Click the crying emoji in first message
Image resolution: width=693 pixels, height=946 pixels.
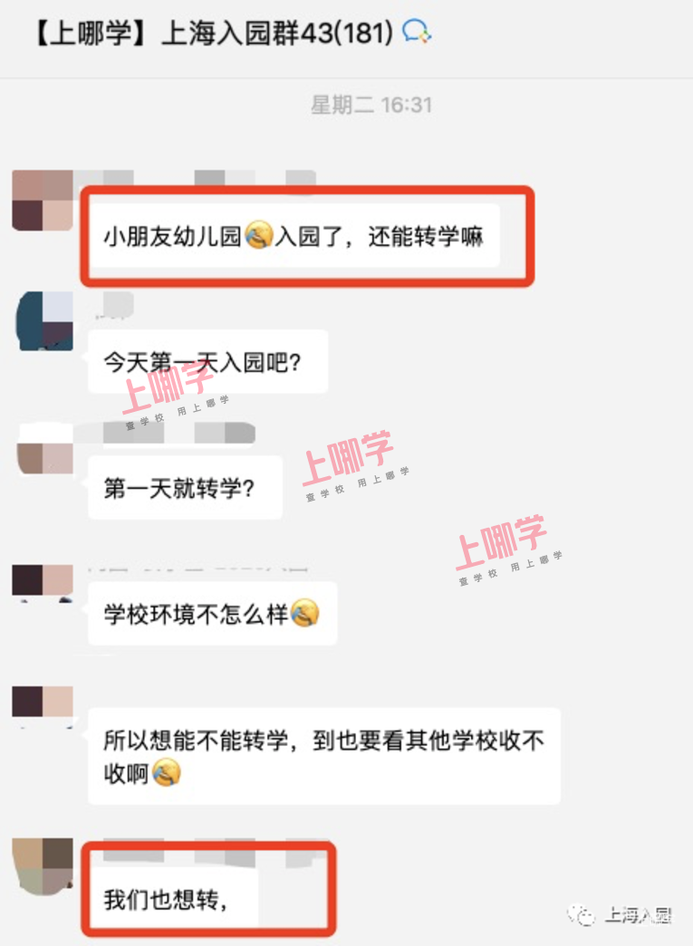[x=259, y=235]
